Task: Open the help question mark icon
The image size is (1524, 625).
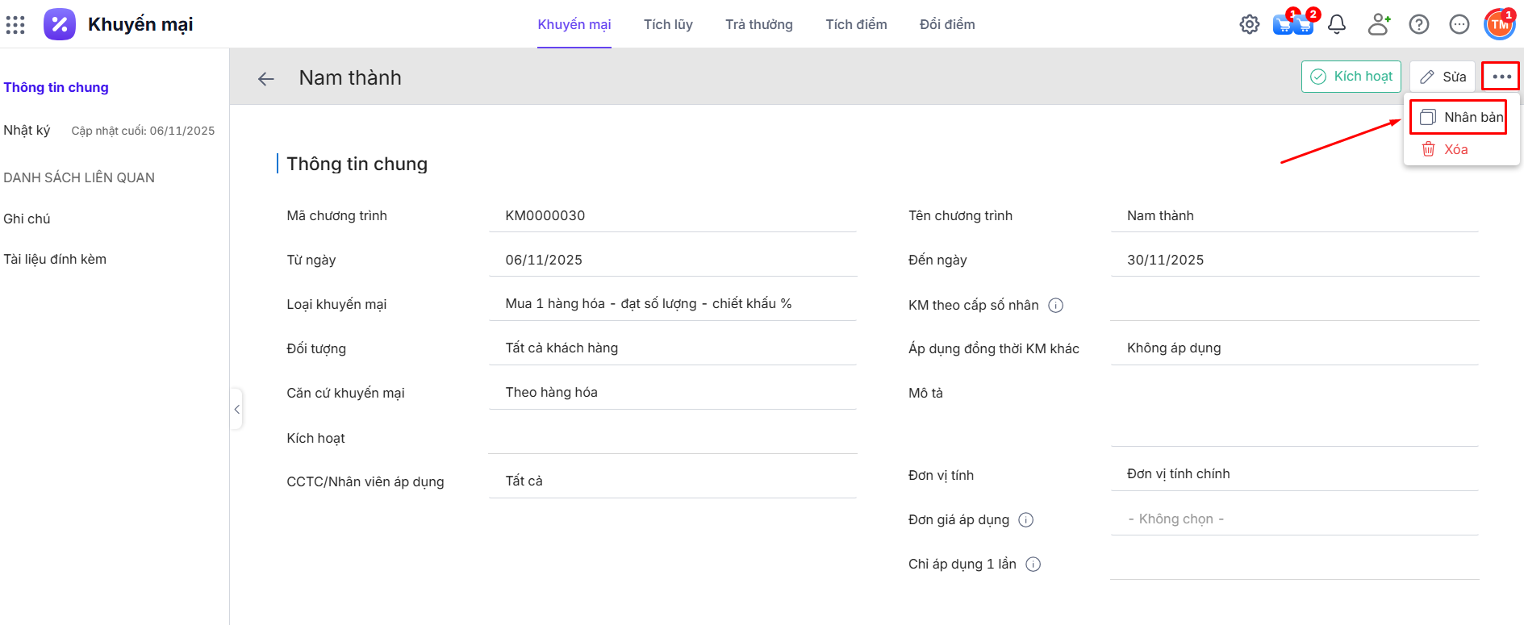Action: (1419, 24)
